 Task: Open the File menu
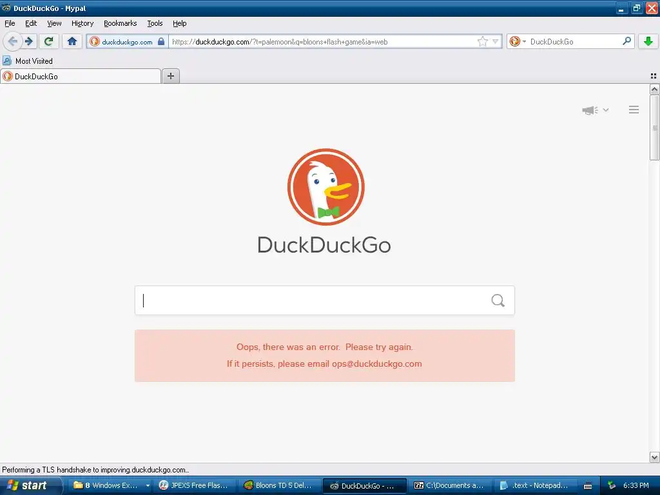pos(10,23)
